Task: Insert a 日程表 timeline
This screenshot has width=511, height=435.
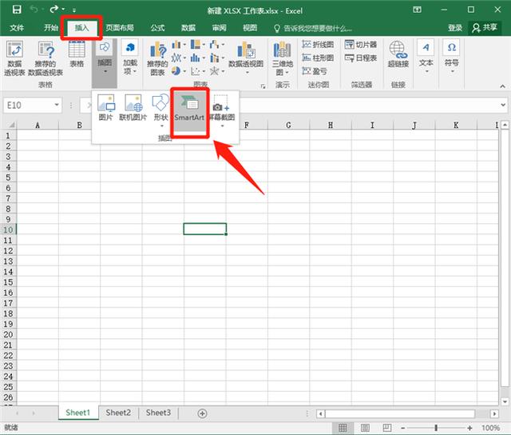Action: [x=360, y=58]
